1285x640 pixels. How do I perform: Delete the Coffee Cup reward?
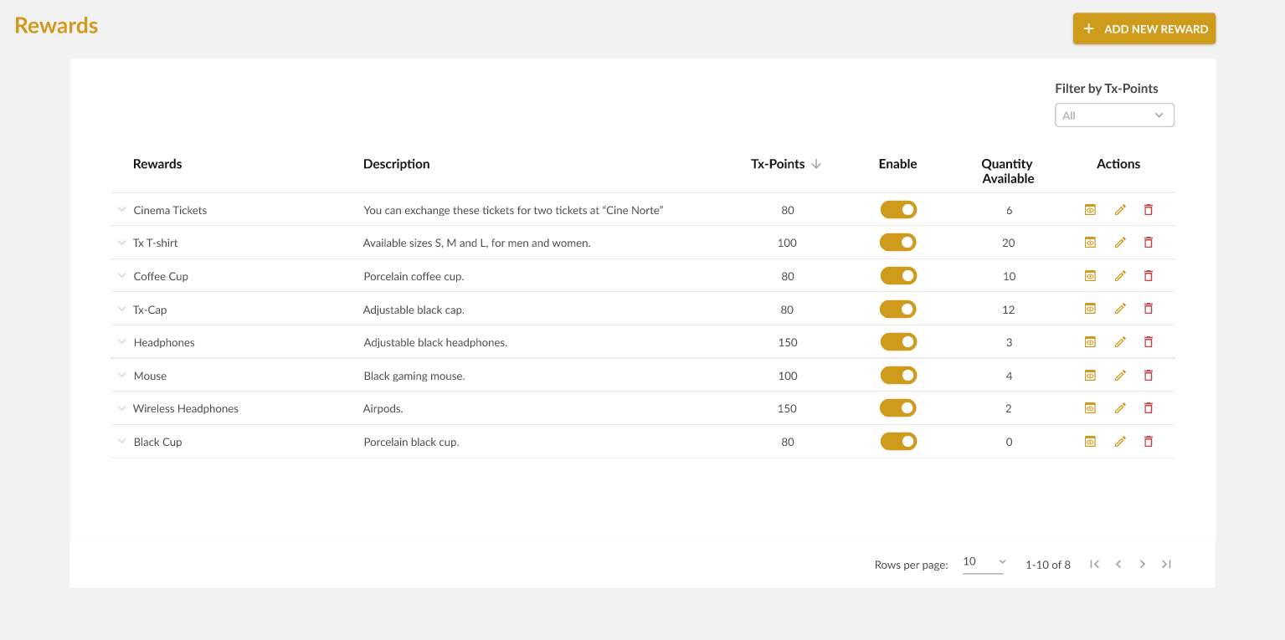pos(1148,276)
